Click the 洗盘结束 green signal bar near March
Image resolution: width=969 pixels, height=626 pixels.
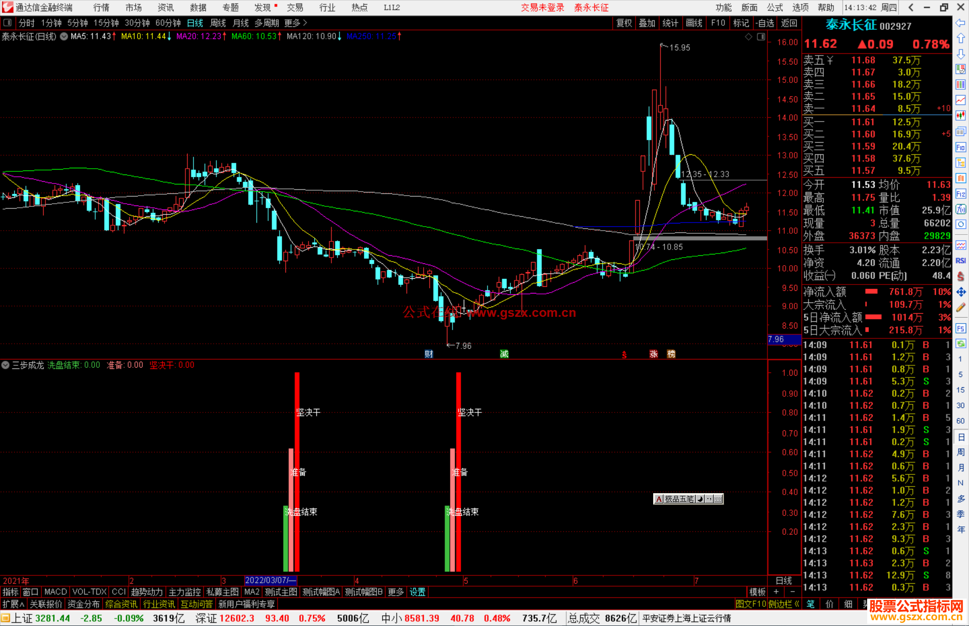(x=286, y=538)
